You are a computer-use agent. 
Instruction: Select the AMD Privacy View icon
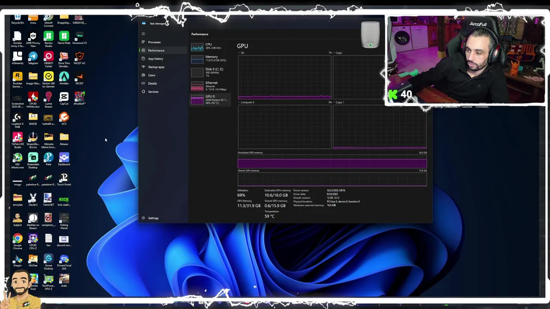(x=33, y=39)
